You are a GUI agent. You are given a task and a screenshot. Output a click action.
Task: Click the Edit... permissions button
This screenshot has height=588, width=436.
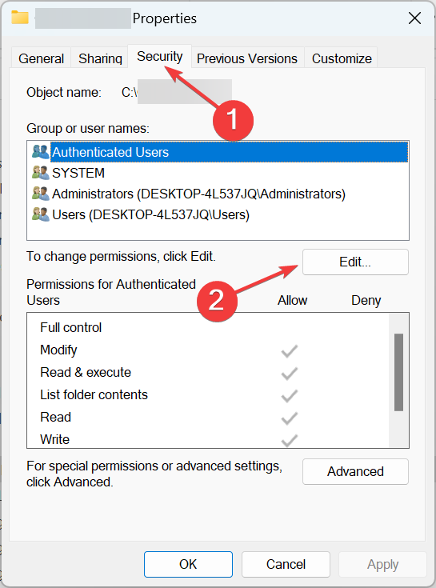pos(355,262)
